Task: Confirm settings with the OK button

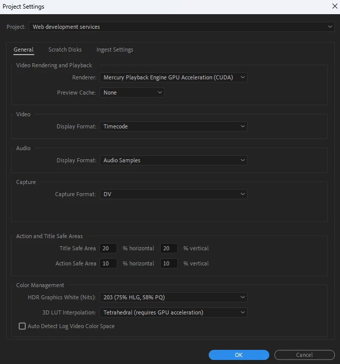Action: [238, 355]
